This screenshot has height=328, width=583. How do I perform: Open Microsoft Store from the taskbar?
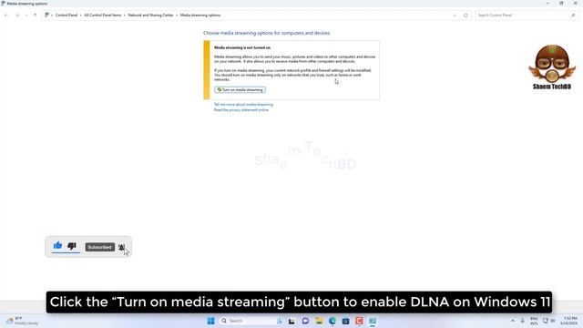(345, 321)
